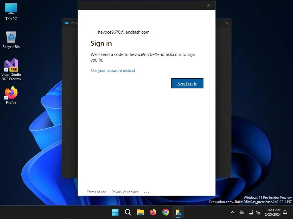Open network status tray icon
293x219 pixels.
pyautogui.click(x=251, y=212)
